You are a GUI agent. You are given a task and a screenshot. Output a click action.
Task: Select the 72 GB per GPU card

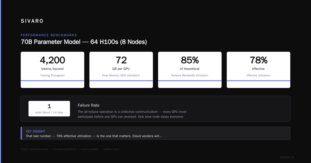tap(121, 70)
